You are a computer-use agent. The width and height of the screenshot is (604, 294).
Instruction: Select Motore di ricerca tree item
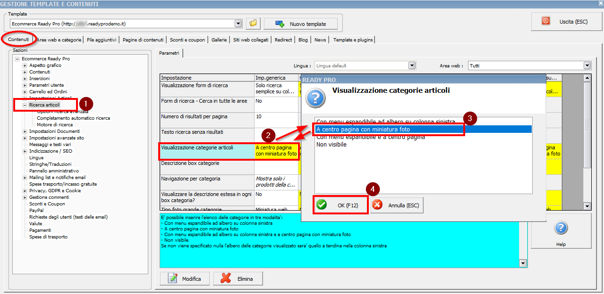coord(55,125)
